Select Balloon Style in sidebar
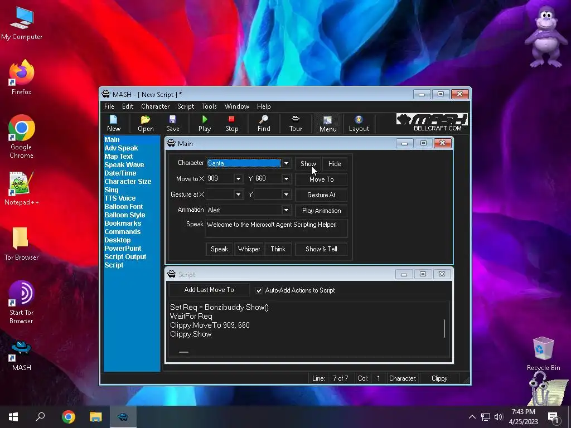571x428 pixels. click(x=124, y=215)
